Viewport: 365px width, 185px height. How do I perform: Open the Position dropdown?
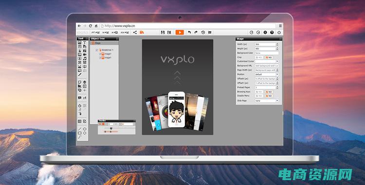pos(267,74)
